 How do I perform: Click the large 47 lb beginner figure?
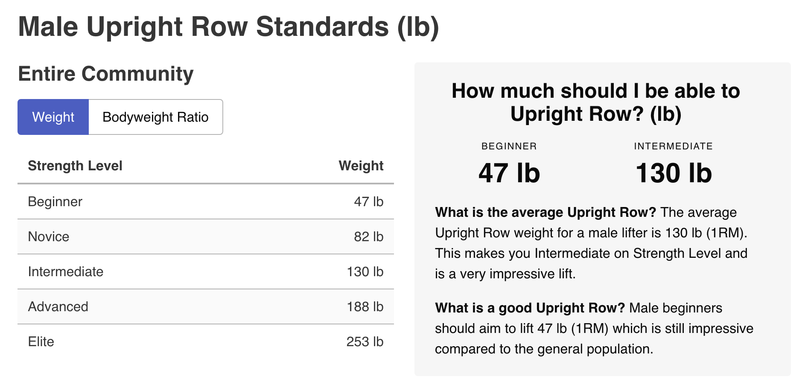click(x=509, y=173)
